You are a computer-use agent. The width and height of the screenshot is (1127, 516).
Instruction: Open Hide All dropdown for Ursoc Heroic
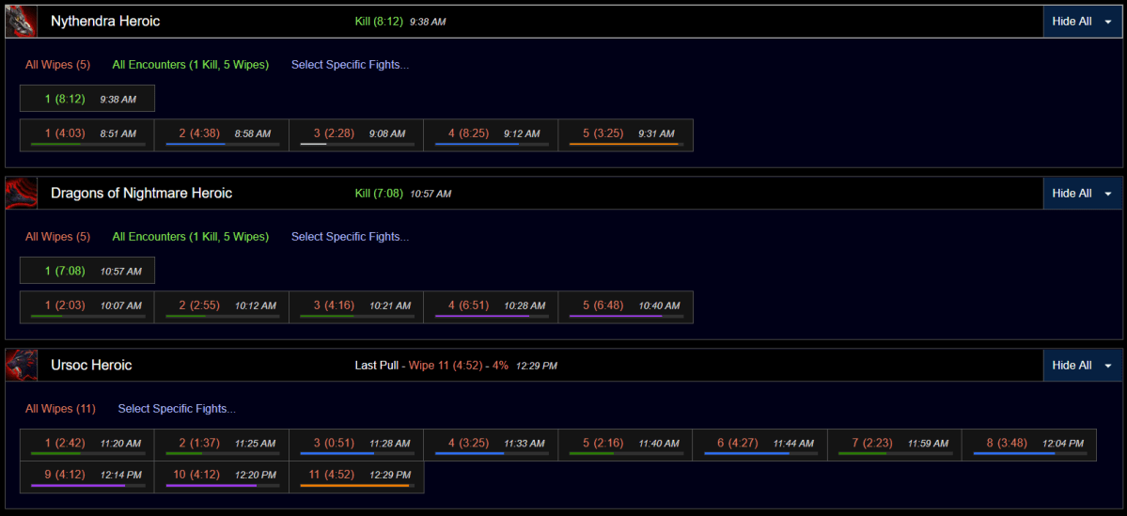1082,366
